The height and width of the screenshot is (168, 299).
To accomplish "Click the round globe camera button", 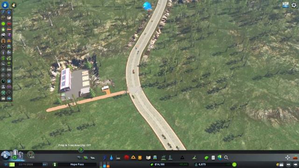I will (x=6, y=155).
